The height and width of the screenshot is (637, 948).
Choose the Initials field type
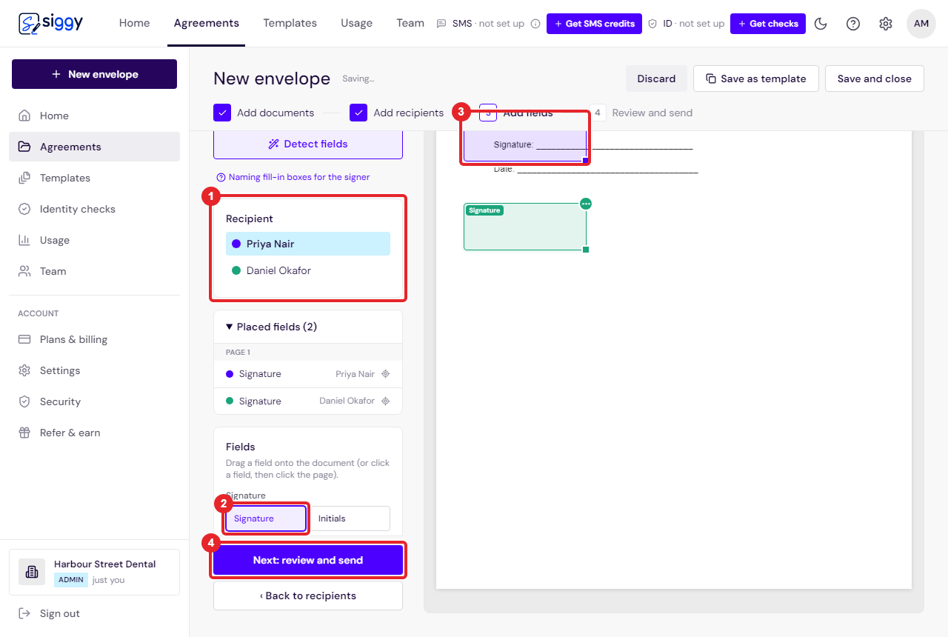click(x=350, y=518)
